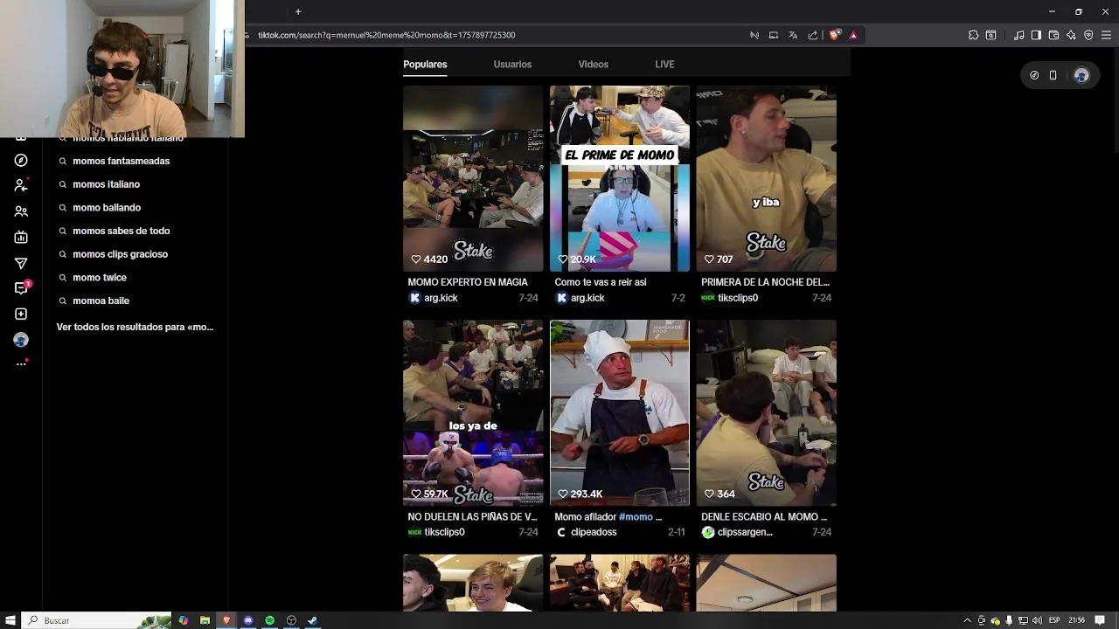Click the Brave Rewards triangle icon

853,35
